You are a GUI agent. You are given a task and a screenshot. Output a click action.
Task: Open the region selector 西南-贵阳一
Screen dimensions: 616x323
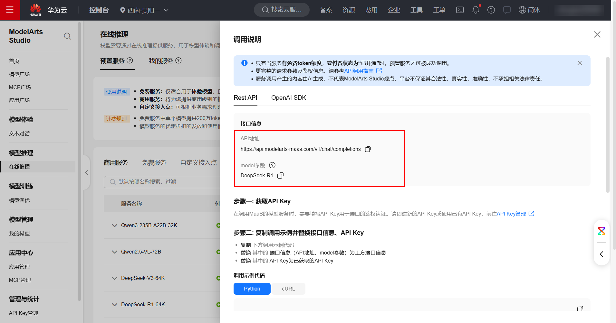[144, 10]
